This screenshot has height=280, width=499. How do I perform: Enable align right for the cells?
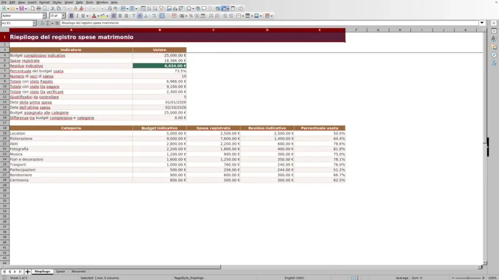tap(126, 16)
